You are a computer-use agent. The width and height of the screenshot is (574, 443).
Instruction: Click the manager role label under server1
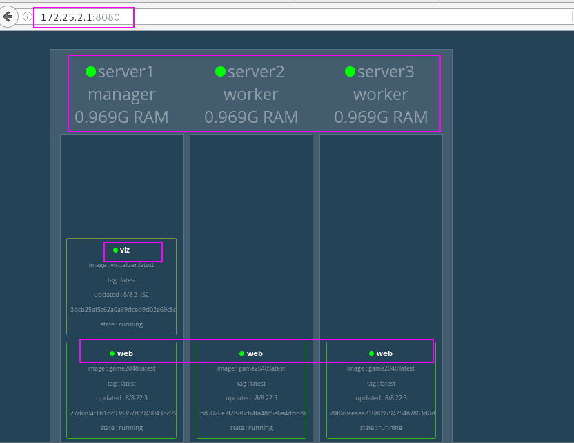(x=121, y=95)
